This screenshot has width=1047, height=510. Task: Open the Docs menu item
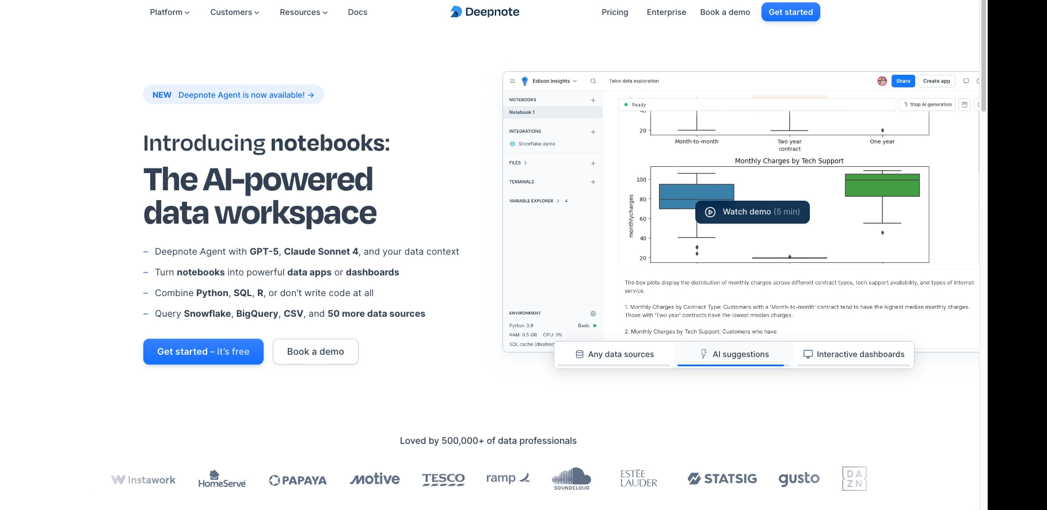[x=357, y=12]
